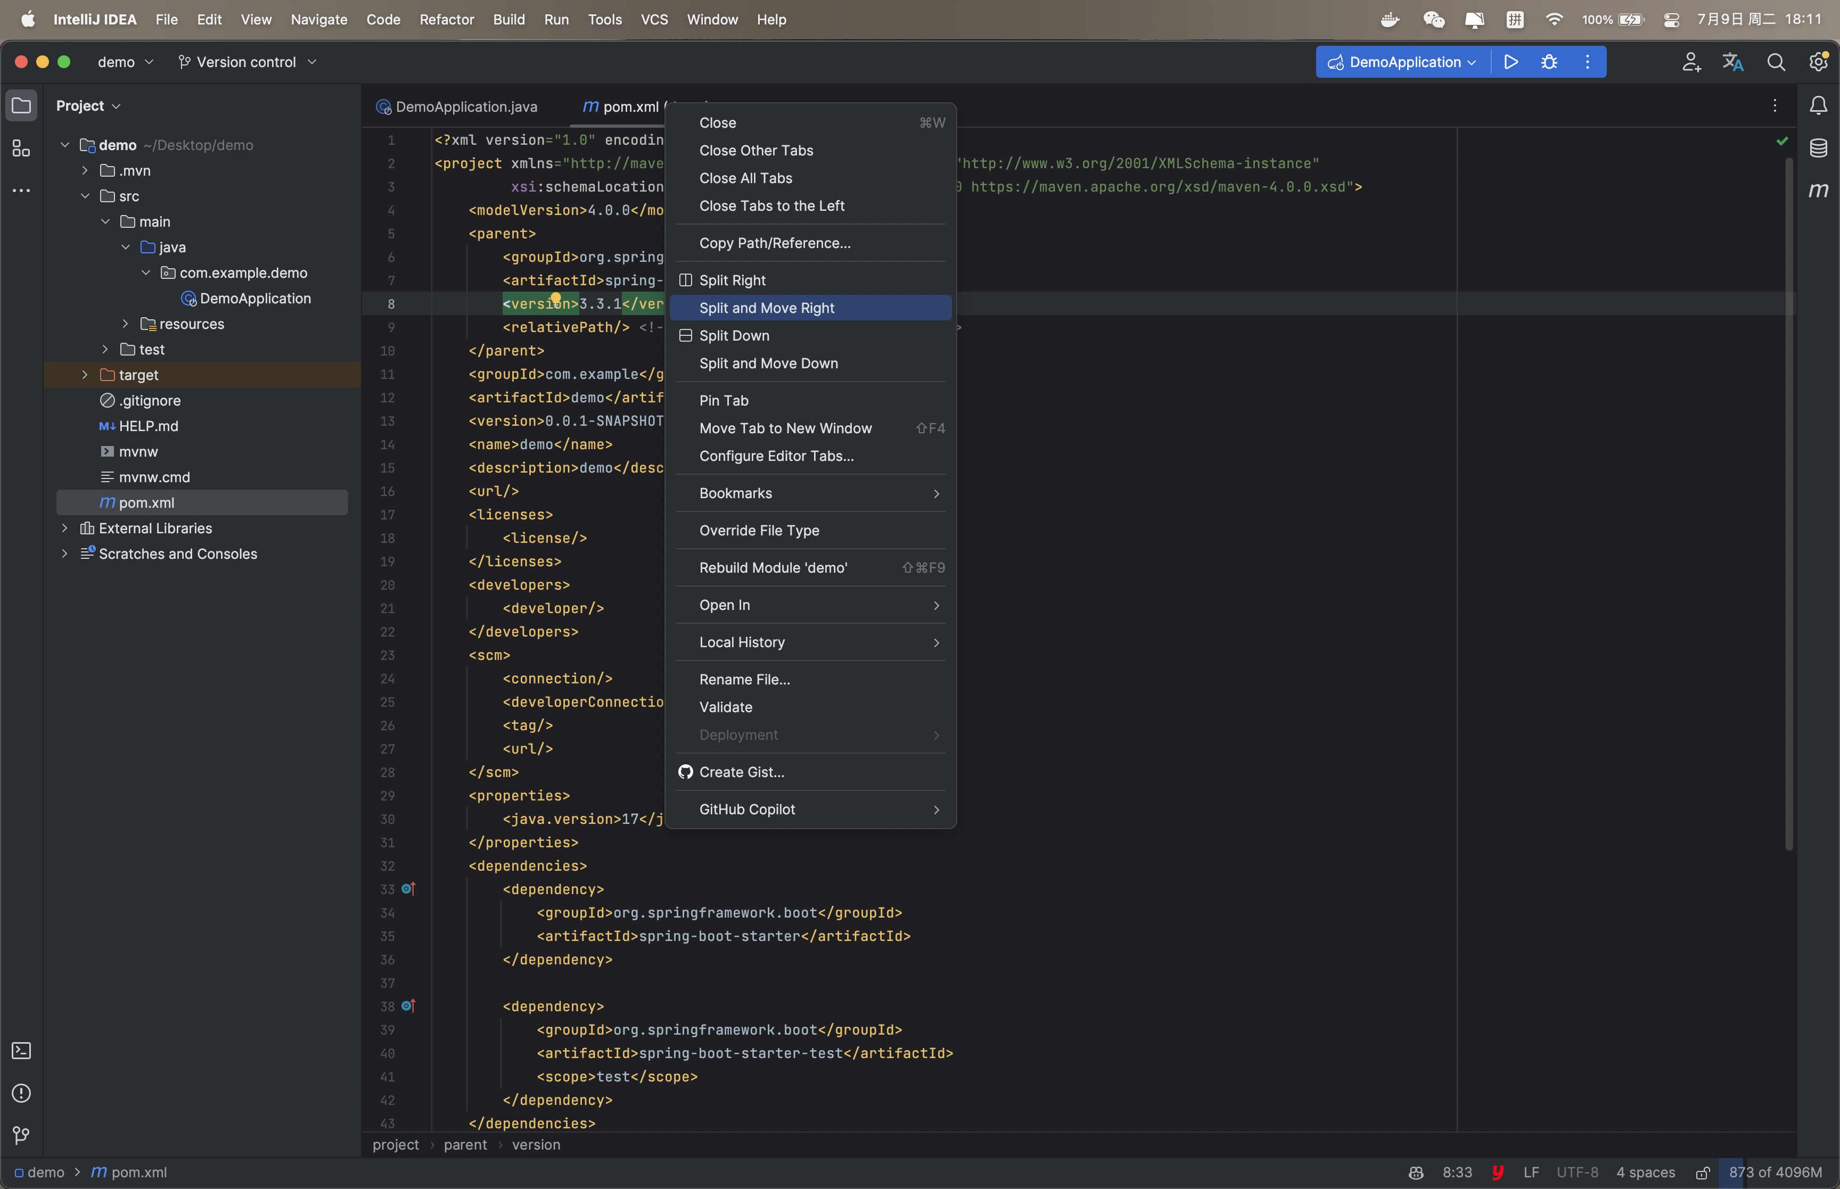Toggle the read-only lock icon in status bar
This screenshot has height=1189, width=1840.
[1702, 1173]
